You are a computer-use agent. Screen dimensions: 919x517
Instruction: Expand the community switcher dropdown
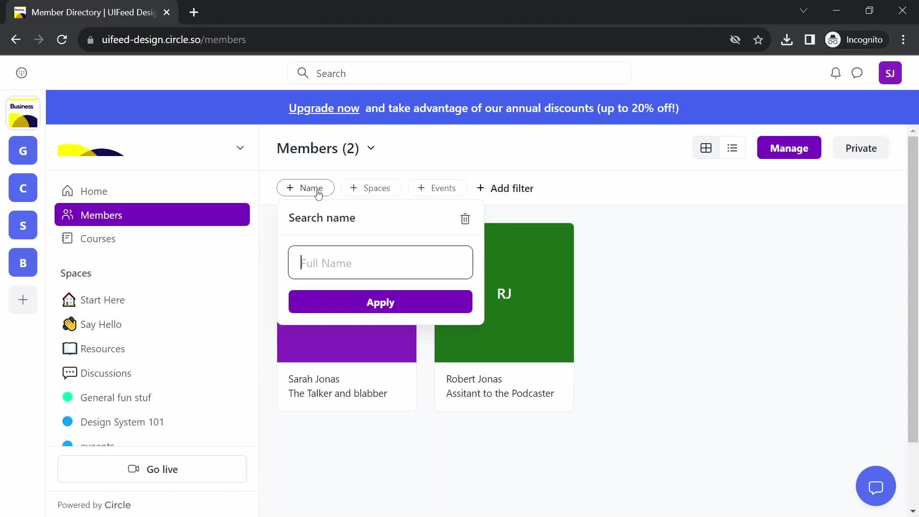point(240,148)
